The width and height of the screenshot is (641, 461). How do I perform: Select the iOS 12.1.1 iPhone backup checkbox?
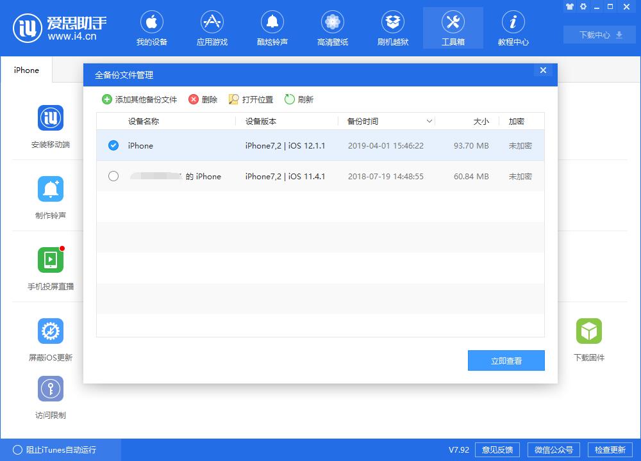[x=113, y=145]
